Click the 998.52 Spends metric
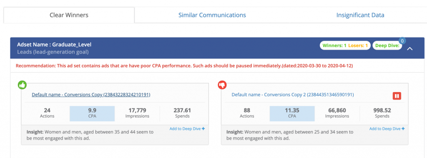This screenshot has height=158, width=427. 382,113
